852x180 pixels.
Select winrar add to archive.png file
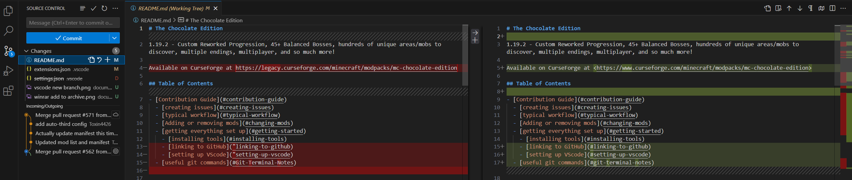(71, 97)
